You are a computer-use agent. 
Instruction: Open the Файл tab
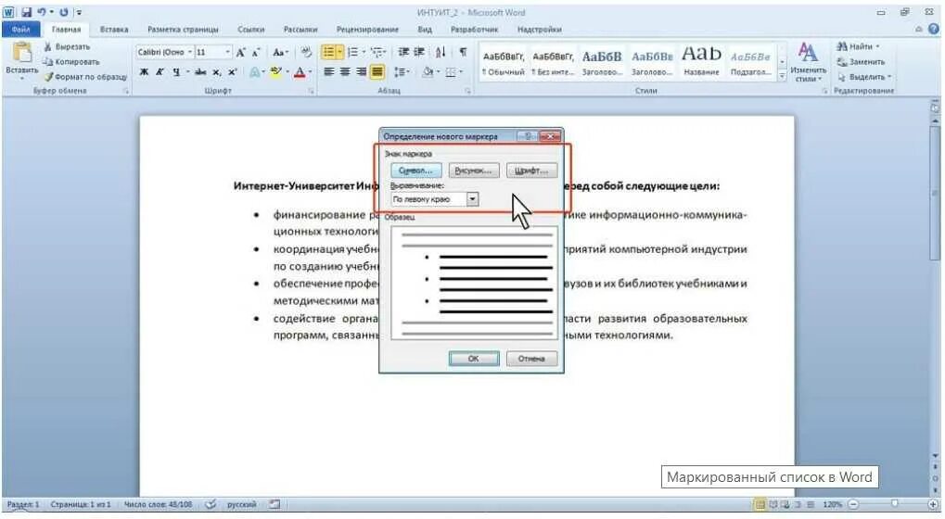20,29
